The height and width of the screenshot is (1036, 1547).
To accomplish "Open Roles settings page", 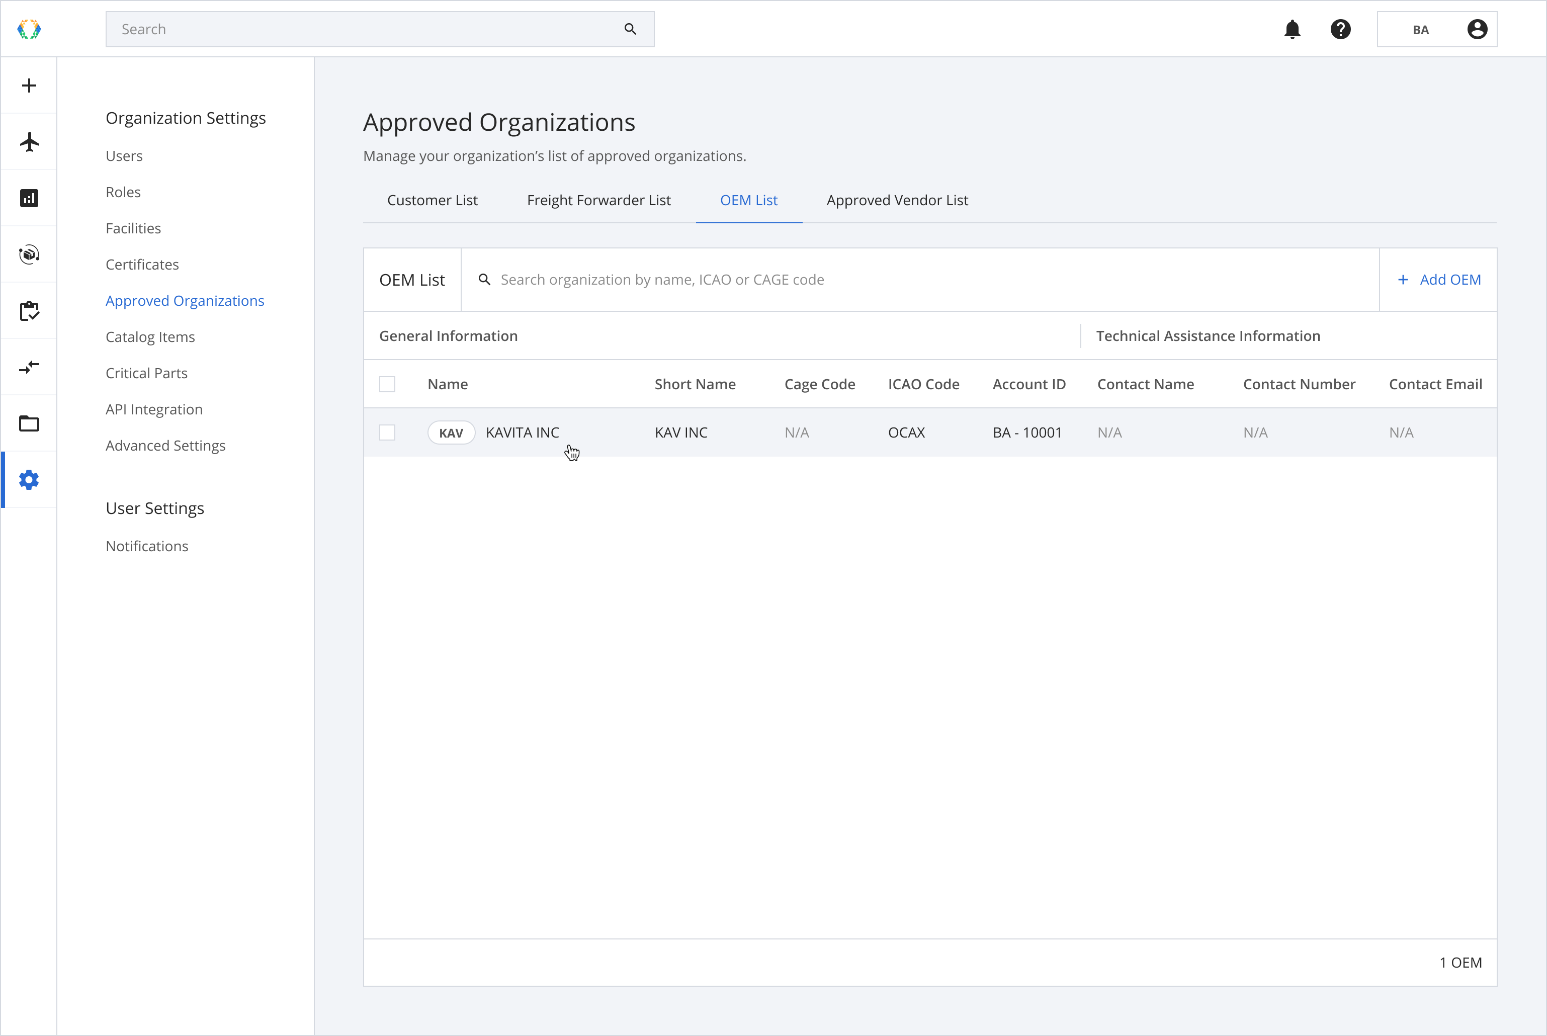I will pyautogui.click(x=123, y=192).
